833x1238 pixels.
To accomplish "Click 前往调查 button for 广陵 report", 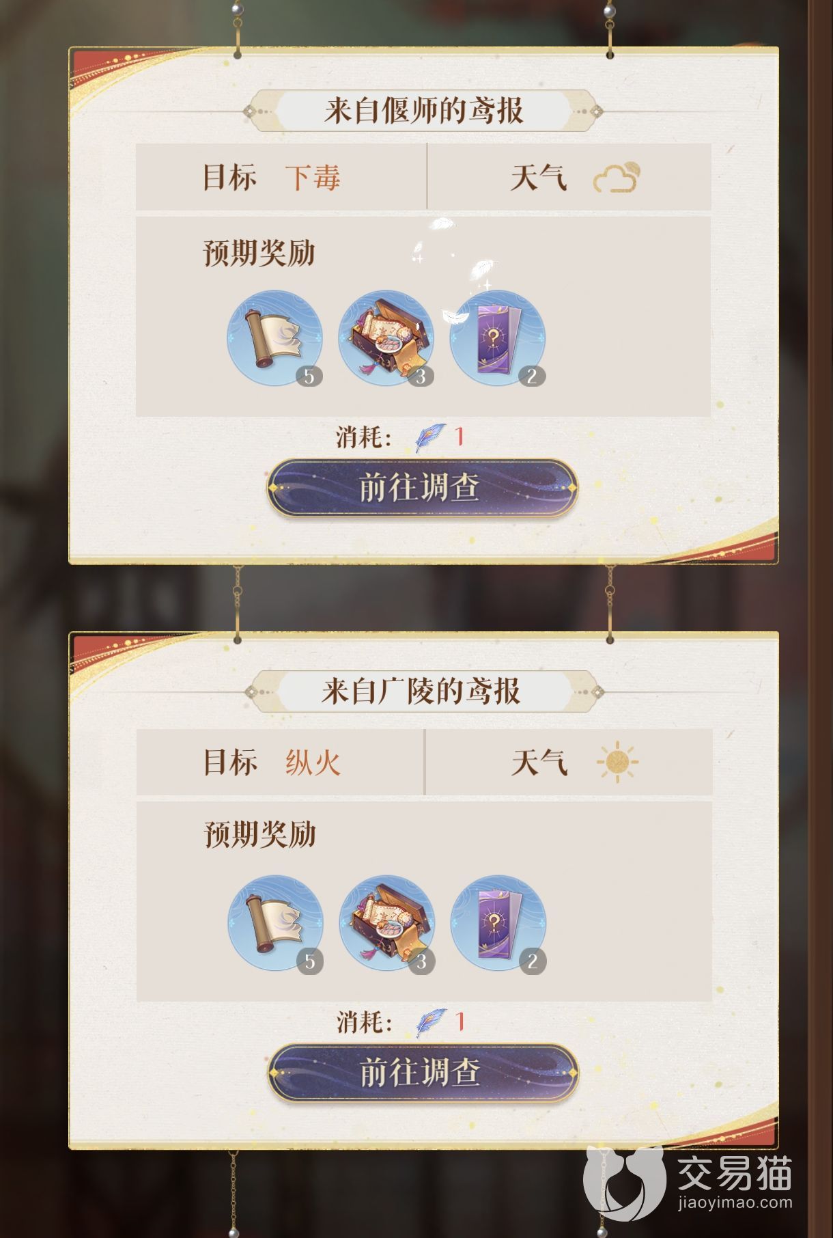I will coord(423,1073).
